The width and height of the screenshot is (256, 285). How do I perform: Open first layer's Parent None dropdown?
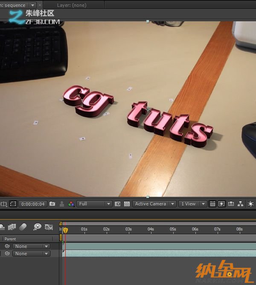pos(31,246)
